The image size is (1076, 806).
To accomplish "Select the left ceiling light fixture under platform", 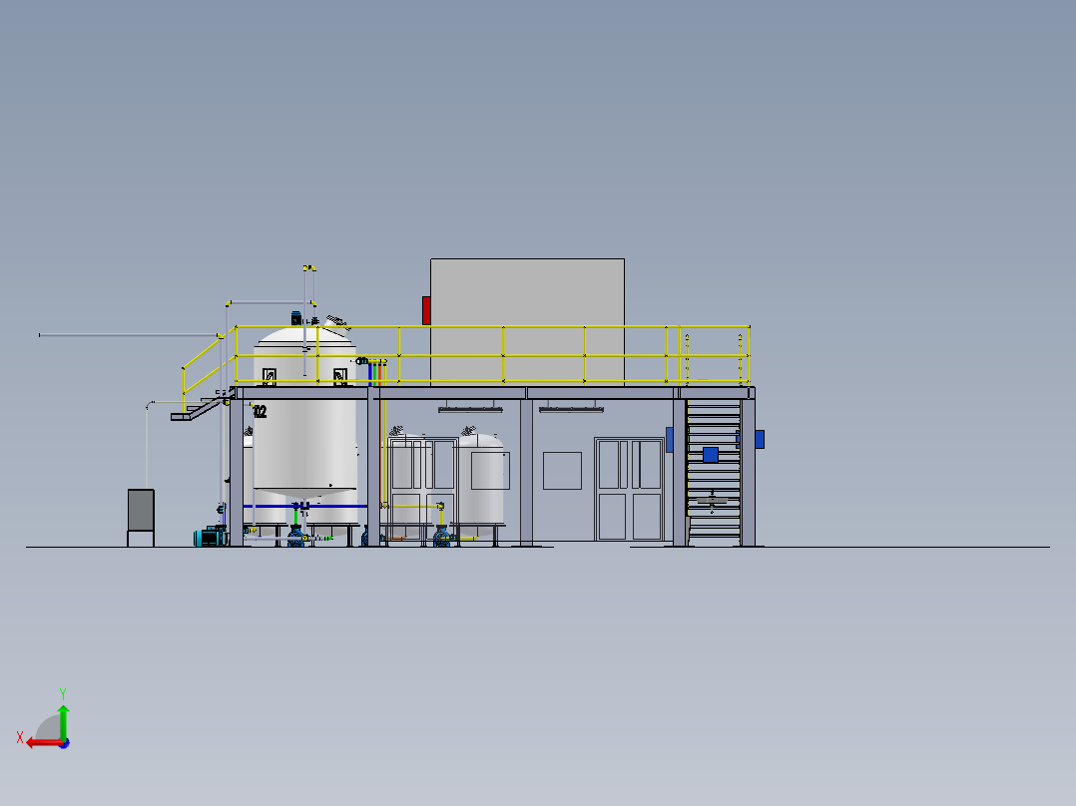I will pos(470,410).
